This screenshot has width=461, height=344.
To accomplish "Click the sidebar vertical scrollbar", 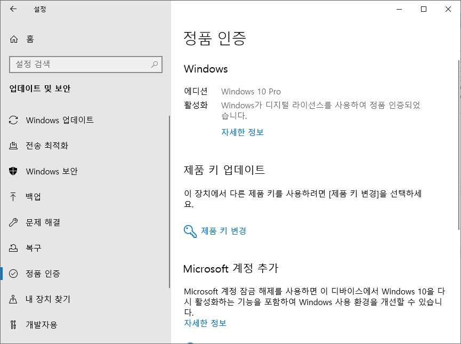I will pos(169,202).
